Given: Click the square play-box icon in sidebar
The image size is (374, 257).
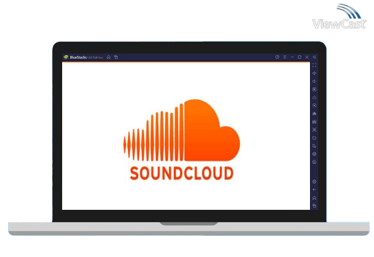Looking at the screenshot, I should pos(314,89).
